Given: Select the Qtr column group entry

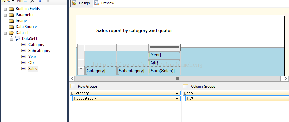Looking at the screenshot, I should (x=236, y=99).
